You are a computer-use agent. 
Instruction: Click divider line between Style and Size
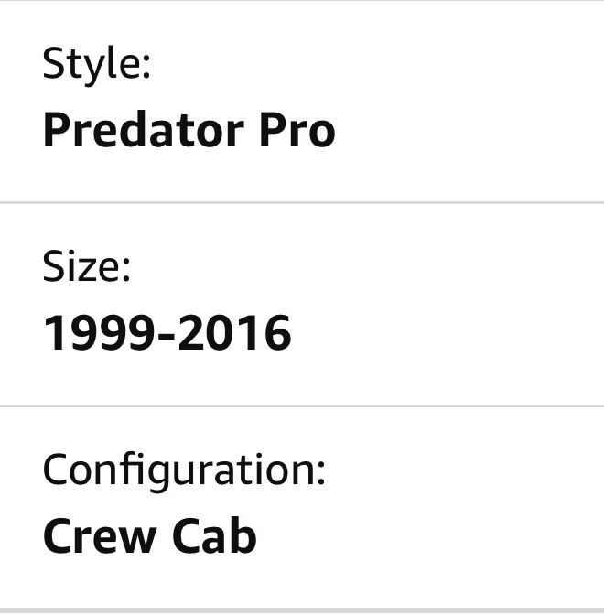click(302, 202)
